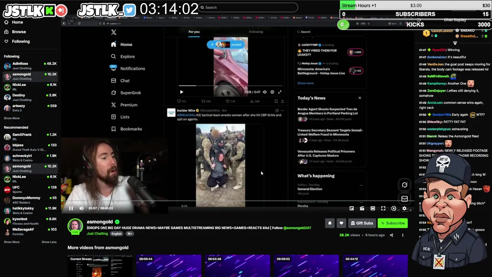Open Notifications in the X sidebar

128,68
